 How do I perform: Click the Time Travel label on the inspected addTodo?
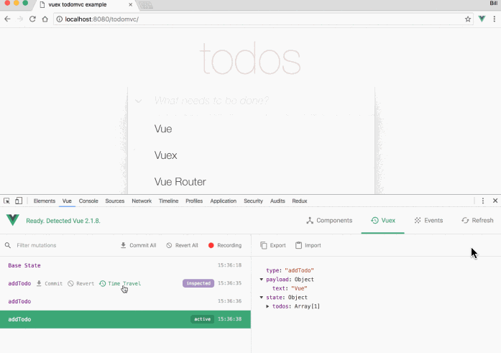point(124,283)
